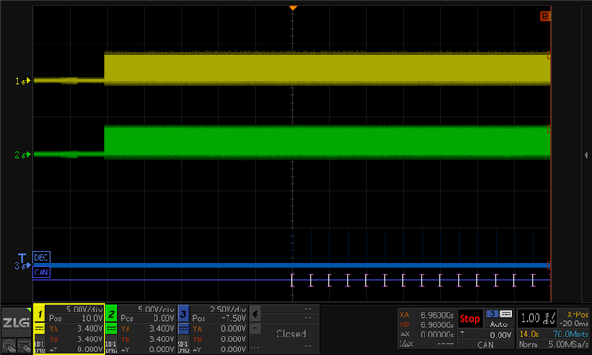Click the red Stop run-state button
592x355 pixels.
click(x=470, y=319)
